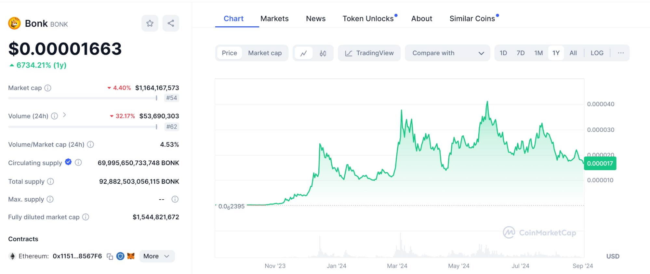Click the #62 volume rank badge
Screen dimensions: 650x274
pyautogui.click(x=172, y=127)
